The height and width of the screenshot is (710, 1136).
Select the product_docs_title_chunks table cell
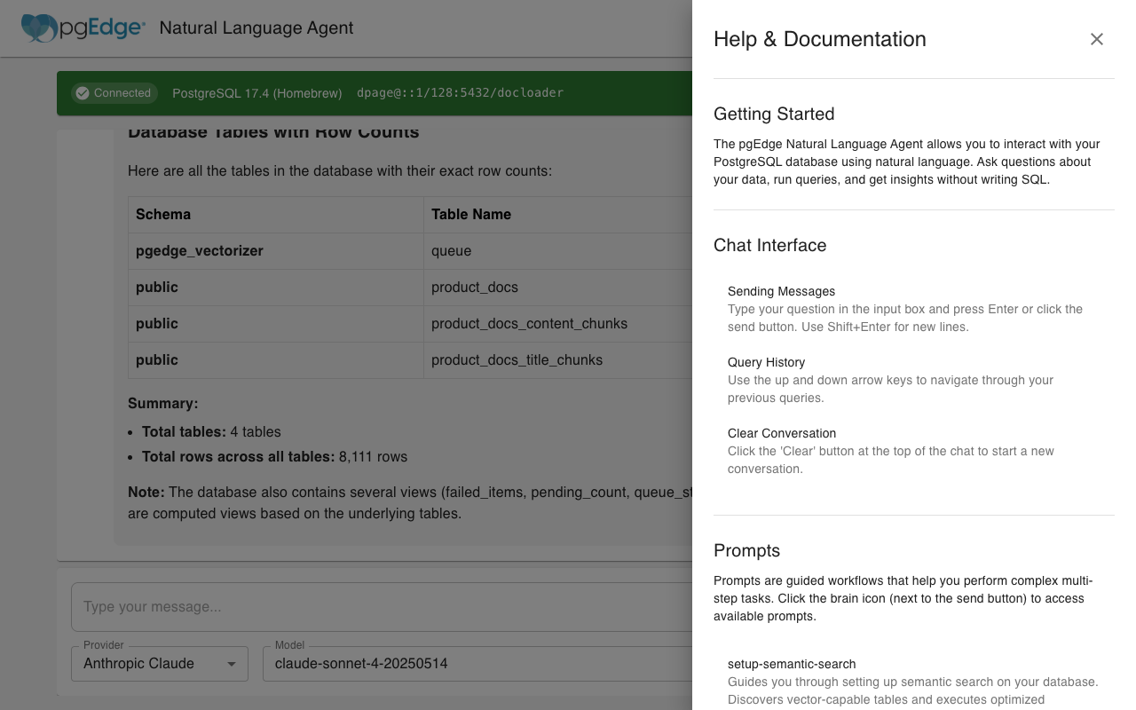(x=517, y=360)
